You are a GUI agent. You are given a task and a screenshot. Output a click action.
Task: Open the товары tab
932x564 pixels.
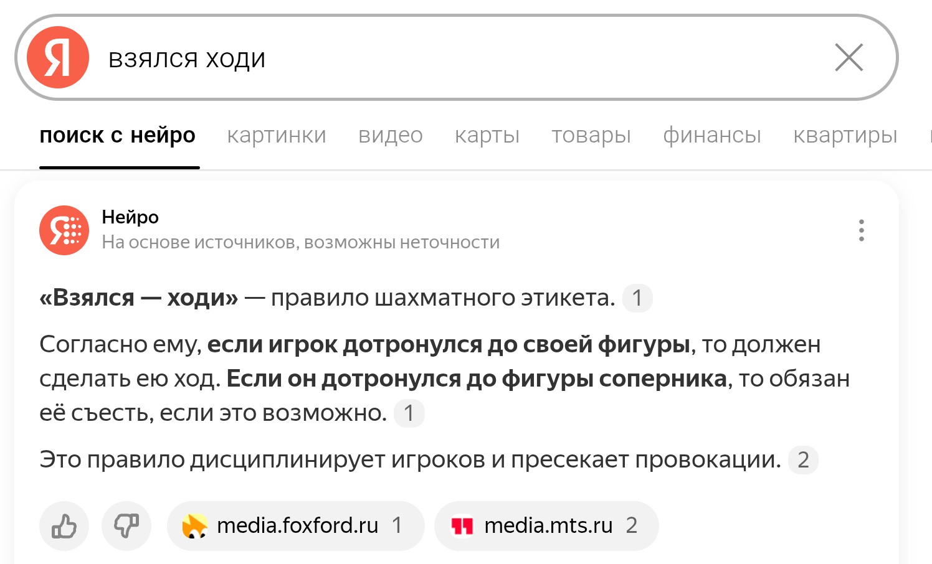click(591, 135)
